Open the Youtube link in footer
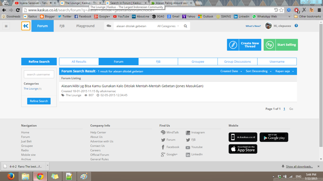This screenshot has height=181, width=323. (194, 147)
